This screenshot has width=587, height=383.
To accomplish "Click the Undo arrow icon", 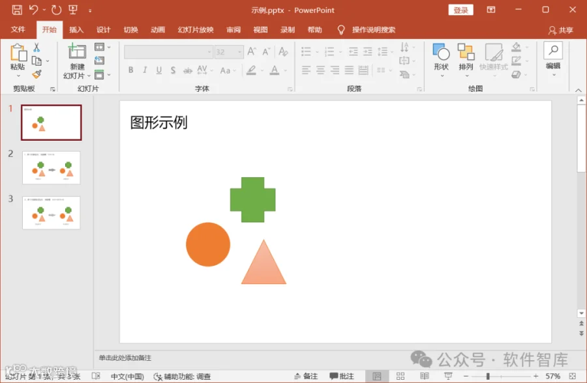I will (34, 10).
